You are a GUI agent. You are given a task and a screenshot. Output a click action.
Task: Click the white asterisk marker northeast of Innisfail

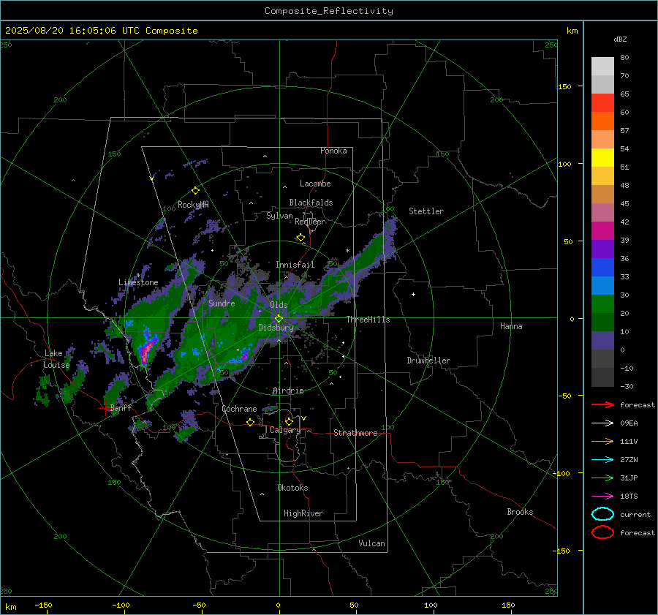347,251
